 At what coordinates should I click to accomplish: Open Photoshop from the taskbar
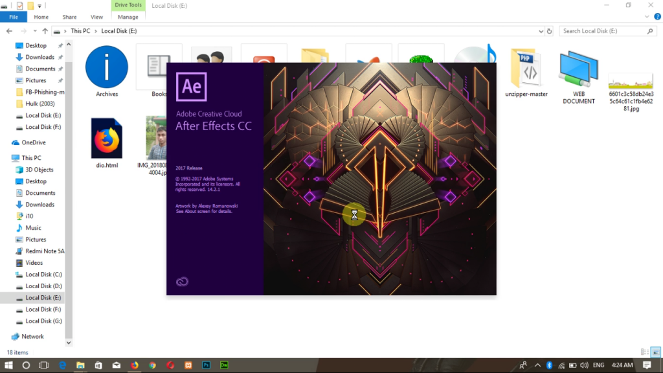click(207, 365)
